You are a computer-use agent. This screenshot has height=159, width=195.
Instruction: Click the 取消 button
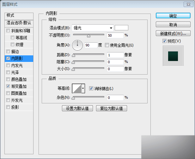point(173,25)
